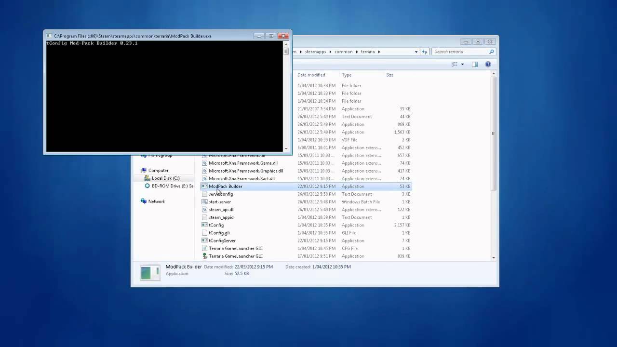Click the ModPack Builder thumbnail in details pane

pos(150,273)
